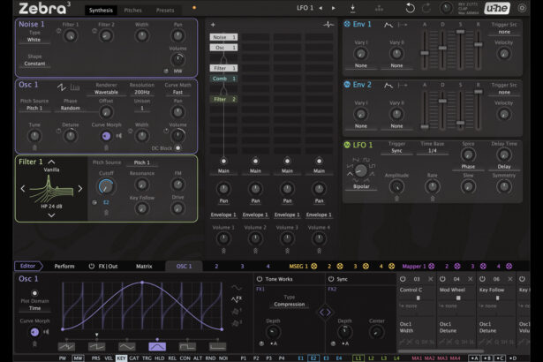
Task: Open settings via top-right gear icon
Action: click(x=522, y=8)
